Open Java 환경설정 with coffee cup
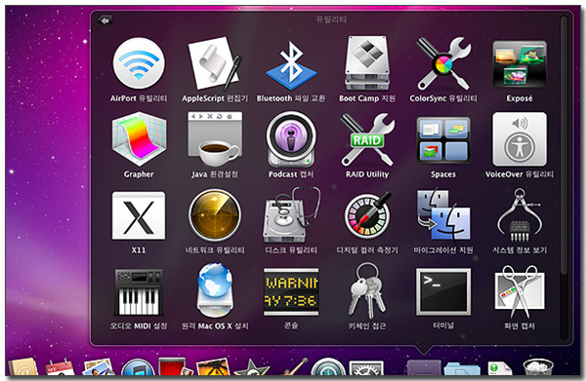This screenshot has height=381, width=586. click(215, 139)
